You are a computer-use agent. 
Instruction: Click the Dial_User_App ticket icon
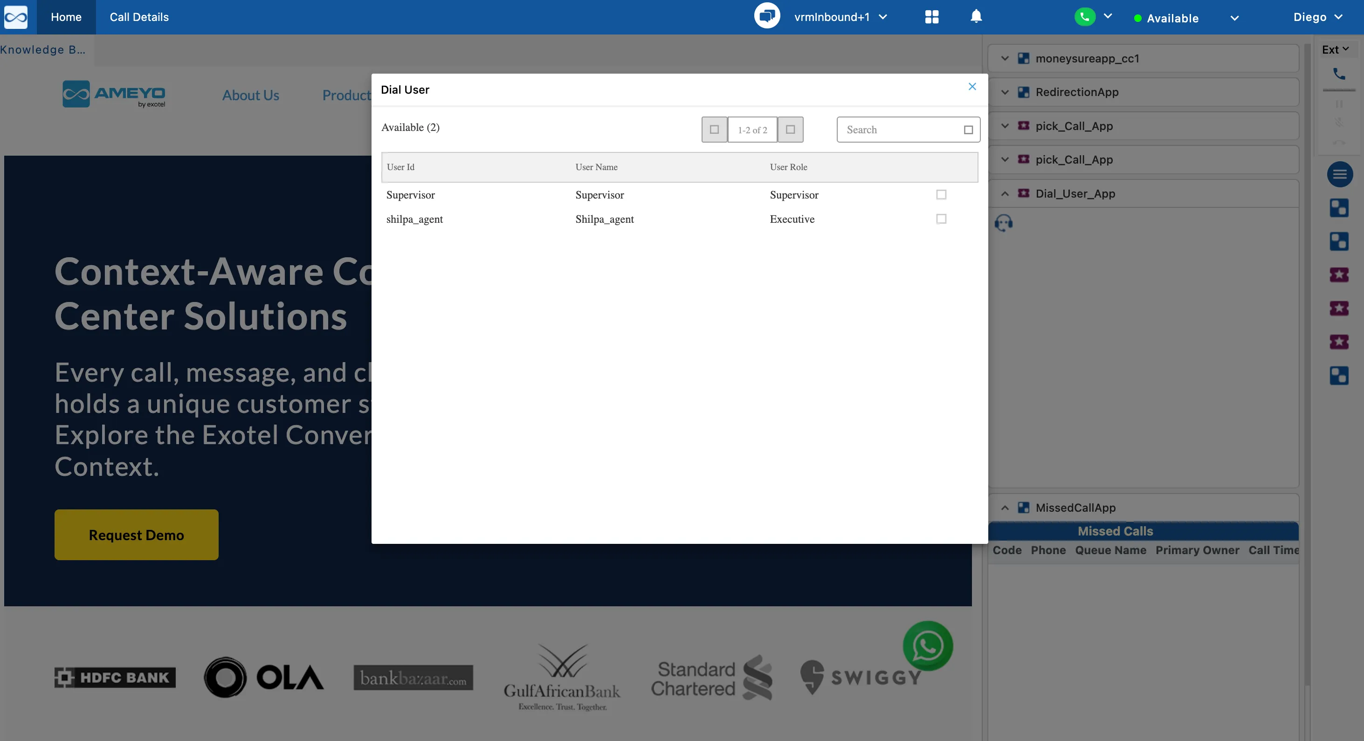click(x=1023, y=193)
